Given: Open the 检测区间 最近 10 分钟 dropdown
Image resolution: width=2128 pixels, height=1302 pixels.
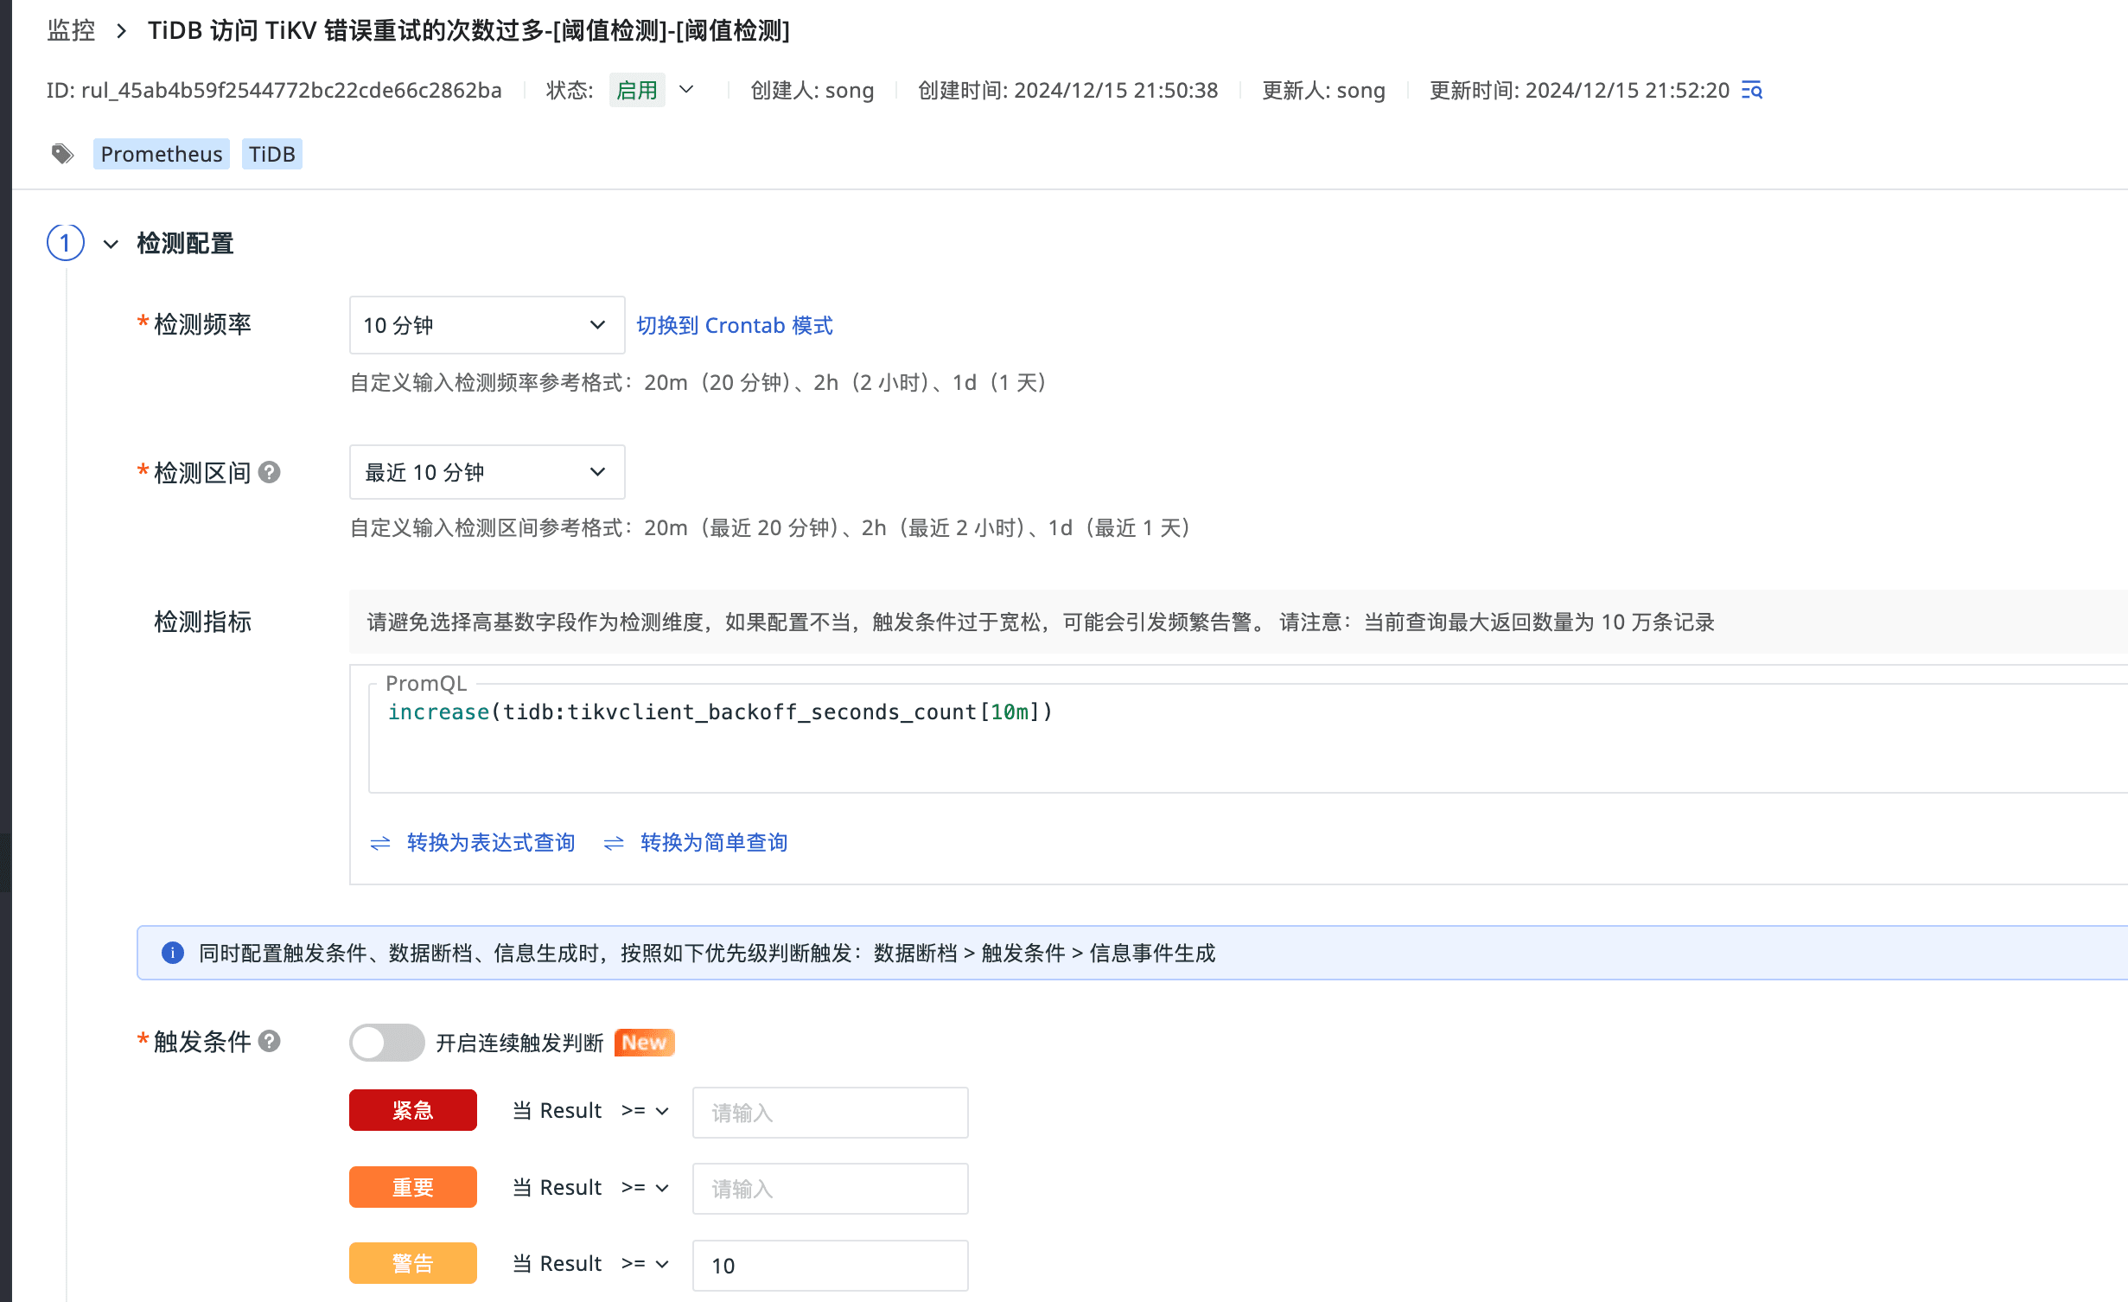Looking at the screenshot, I should pos(486,472).
